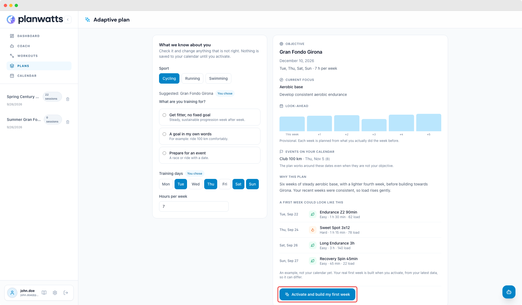
Task: Log out using the exit icon
Action: click(x=66, y=293)
